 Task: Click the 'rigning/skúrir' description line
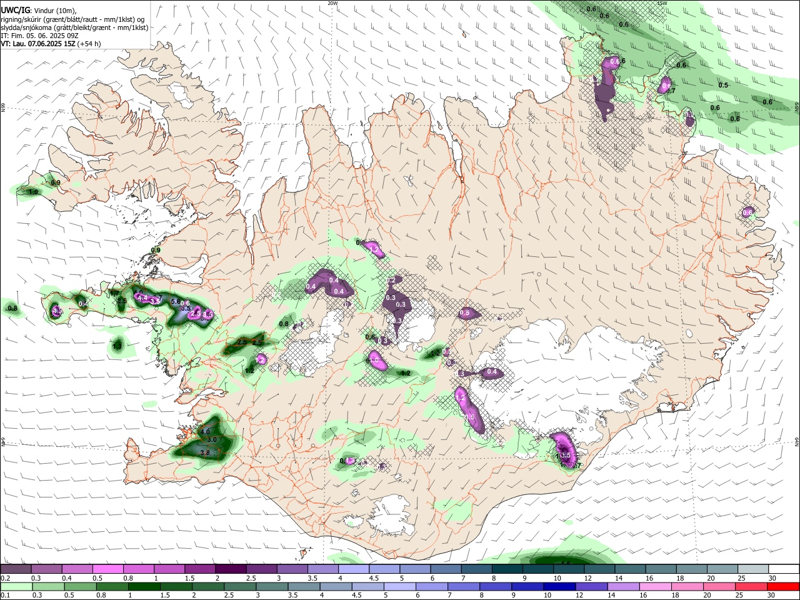click(x=72, y=19)
